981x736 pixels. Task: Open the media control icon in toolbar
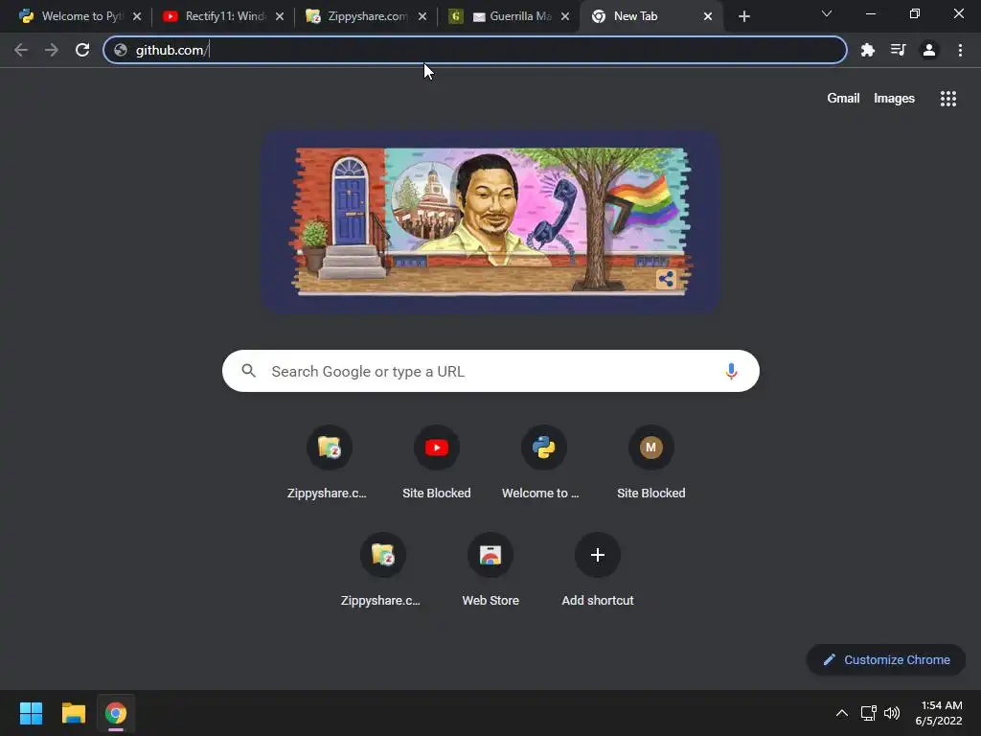tap(898, 50)
